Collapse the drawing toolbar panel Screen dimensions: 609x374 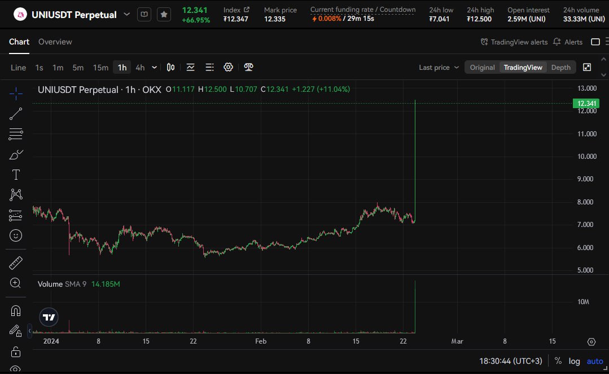(29, 331)
